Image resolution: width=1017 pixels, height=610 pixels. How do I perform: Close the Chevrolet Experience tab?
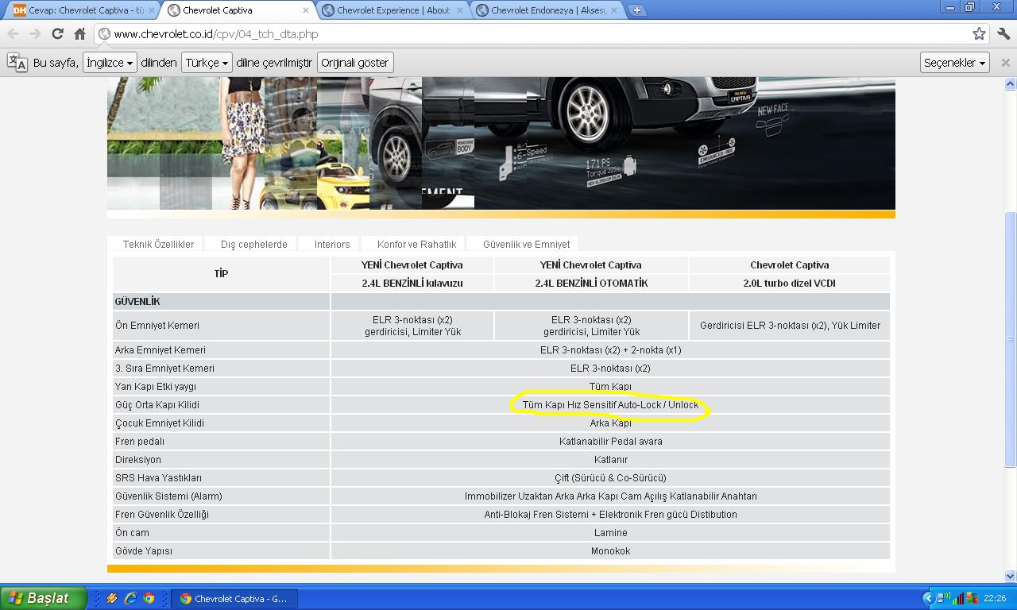pyautogui.click(x=460, y=10)
